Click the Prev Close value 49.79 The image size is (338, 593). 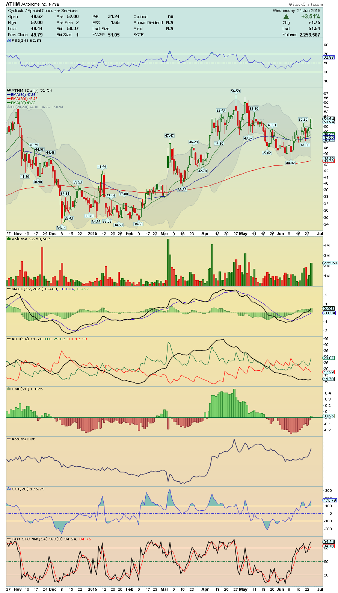tap(37, 35)
